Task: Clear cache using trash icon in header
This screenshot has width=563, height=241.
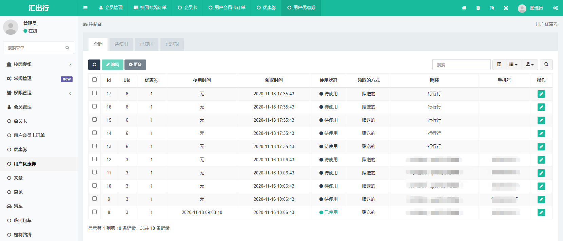Action: [478, 8]
